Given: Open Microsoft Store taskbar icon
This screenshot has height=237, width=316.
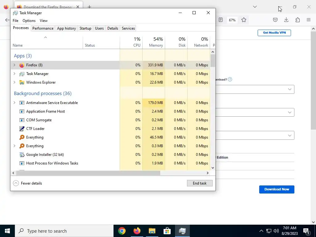Looking at the screenshot, I should point(167,231).
